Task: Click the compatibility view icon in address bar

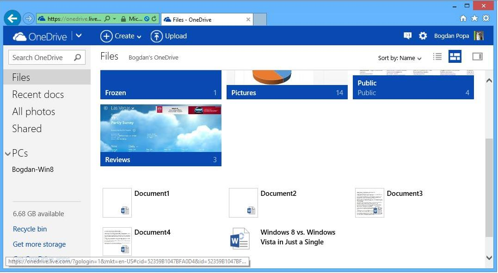Action: tap(147, 19)
